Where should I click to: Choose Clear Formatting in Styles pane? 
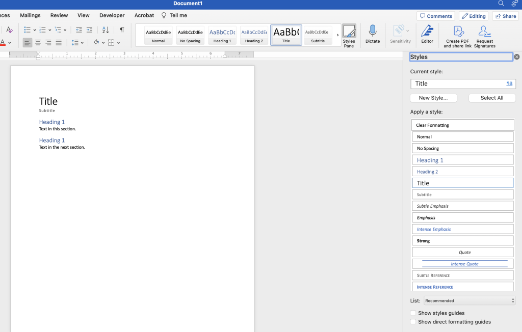click(463, 125)
